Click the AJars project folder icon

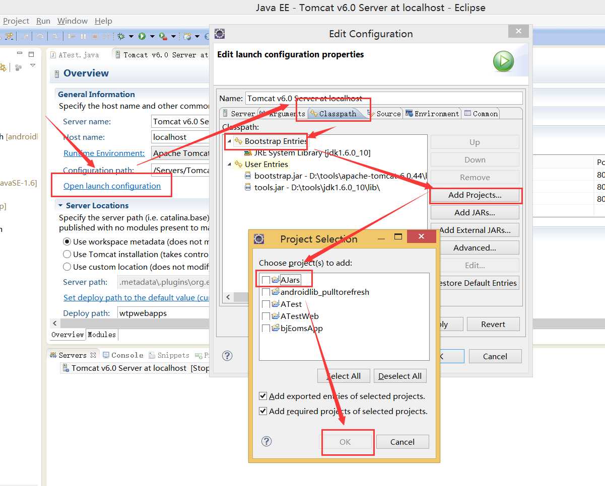click(275, 280)
